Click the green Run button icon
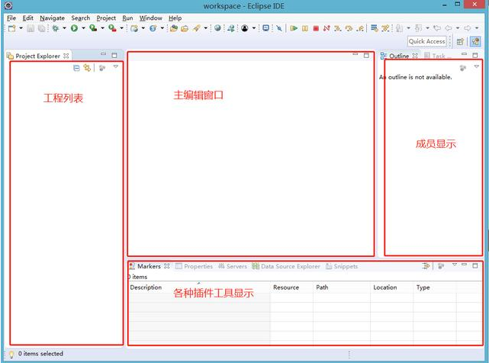 [74, 28]
